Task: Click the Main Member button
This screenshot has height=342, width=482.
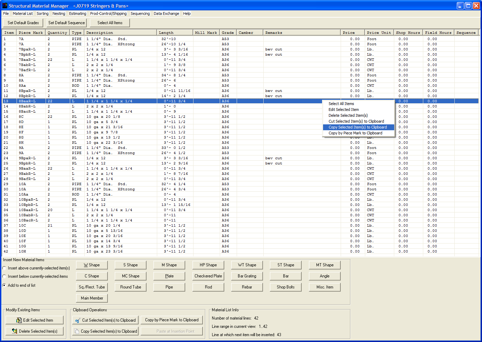Action: (92, 298)
